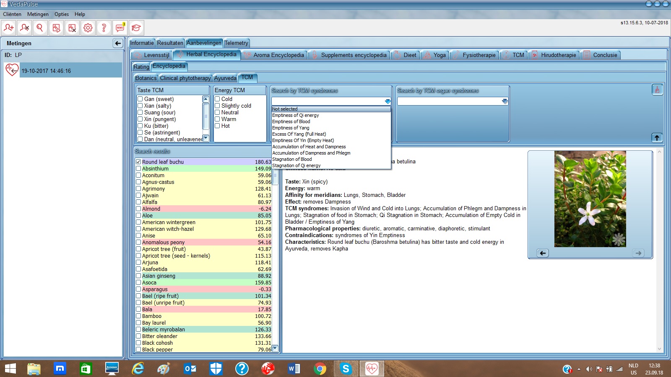Click the add new client icon
This screenshot has height=377, width=671.
click(x=8, y=28)
